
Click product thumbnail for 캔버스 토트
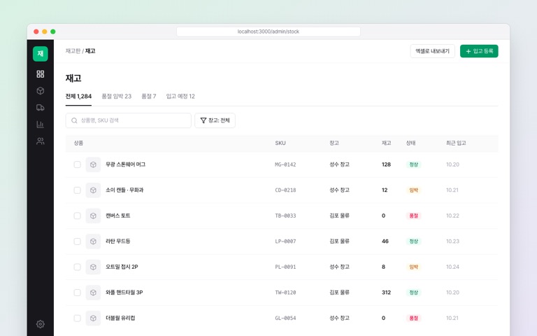(93, 216)
